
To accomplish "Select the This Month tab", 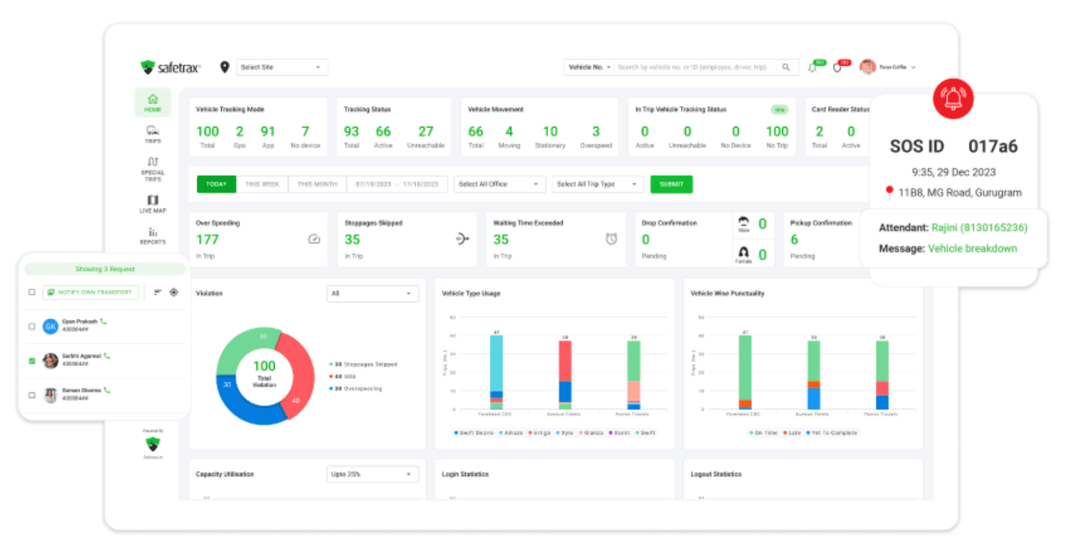I will pyautogui.click(x=317, y=184).
